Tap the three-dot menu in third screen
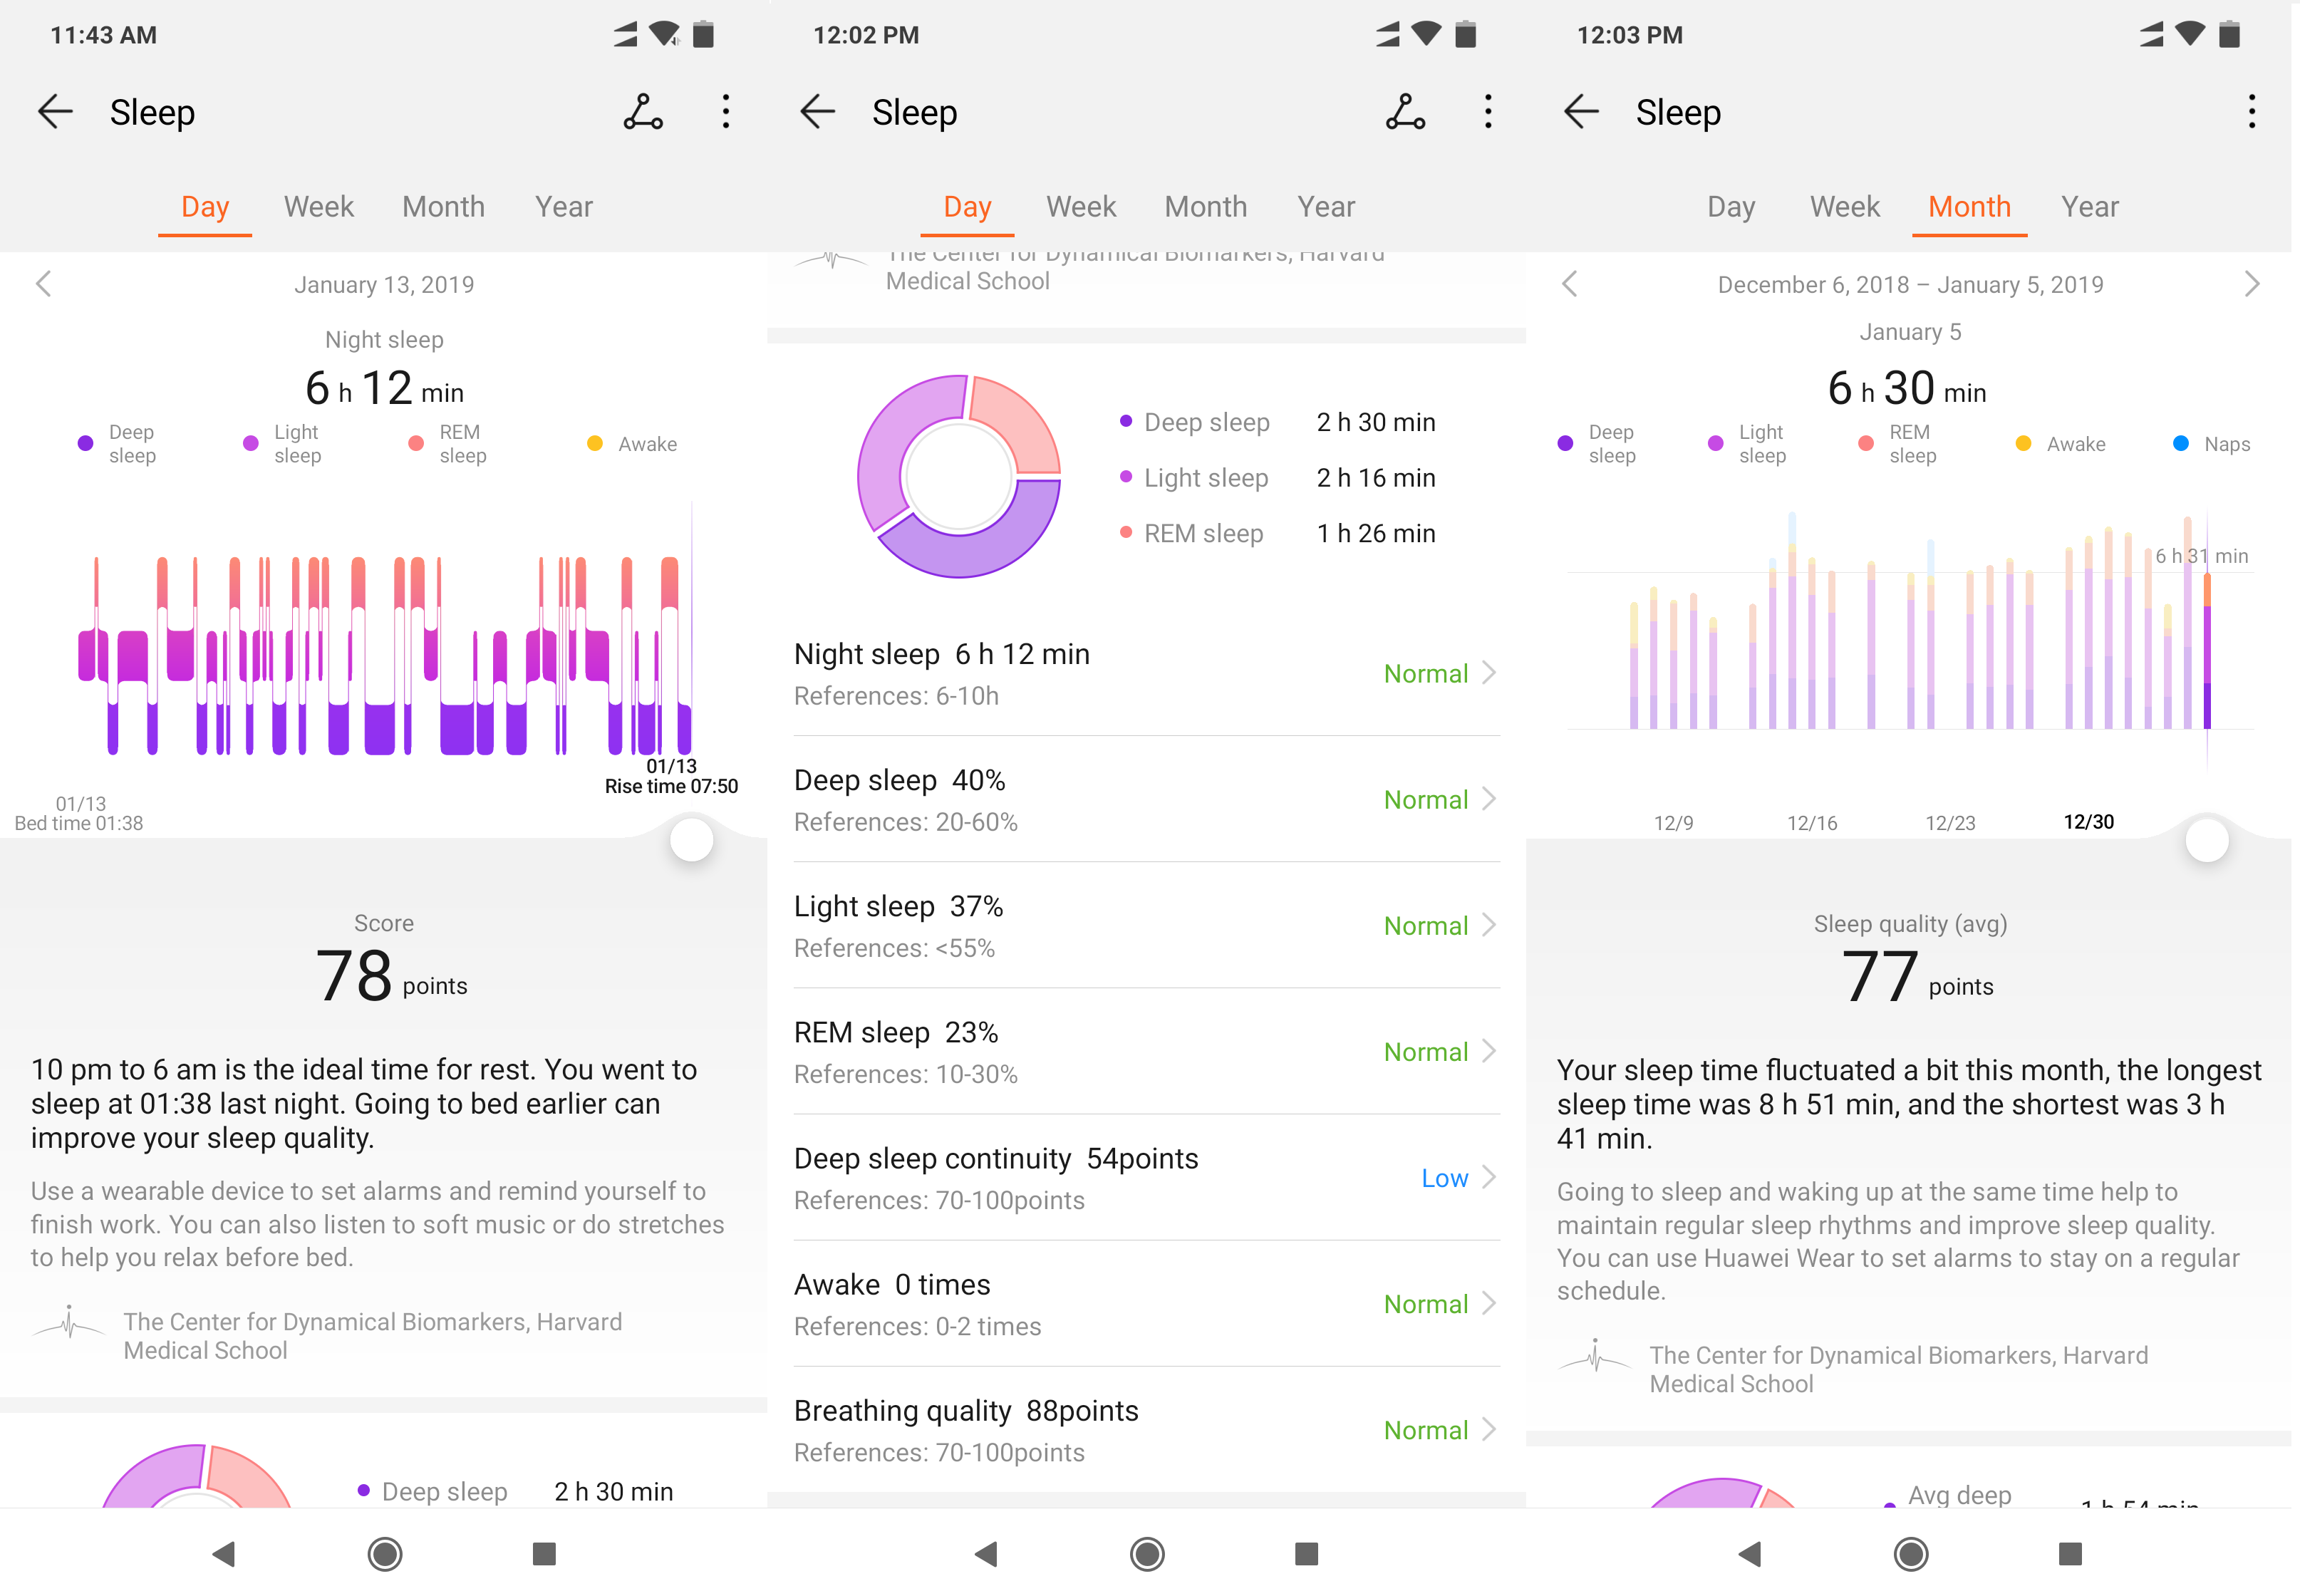Screen dimensions: 2300x1596 [2257, 112]
